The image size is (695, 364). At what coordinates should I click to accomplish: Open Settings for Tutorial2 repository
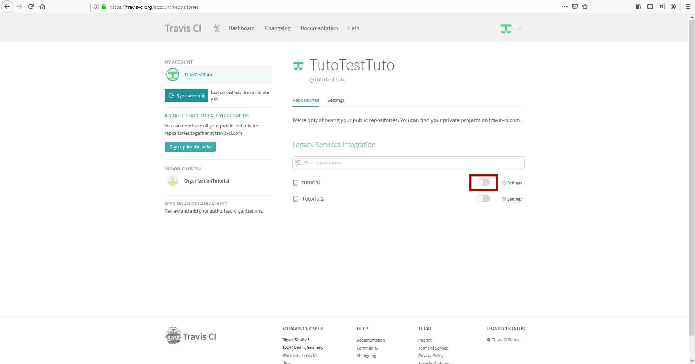(x=512, y=199)
